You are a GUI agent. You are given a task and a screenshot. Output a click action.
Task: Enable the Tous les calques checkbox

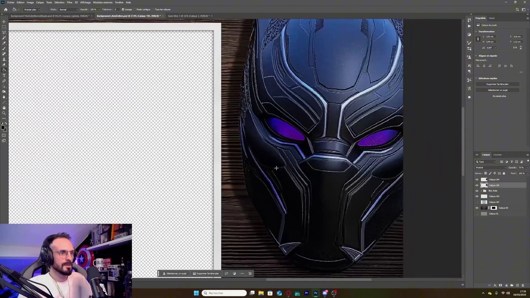pos(153,10)
